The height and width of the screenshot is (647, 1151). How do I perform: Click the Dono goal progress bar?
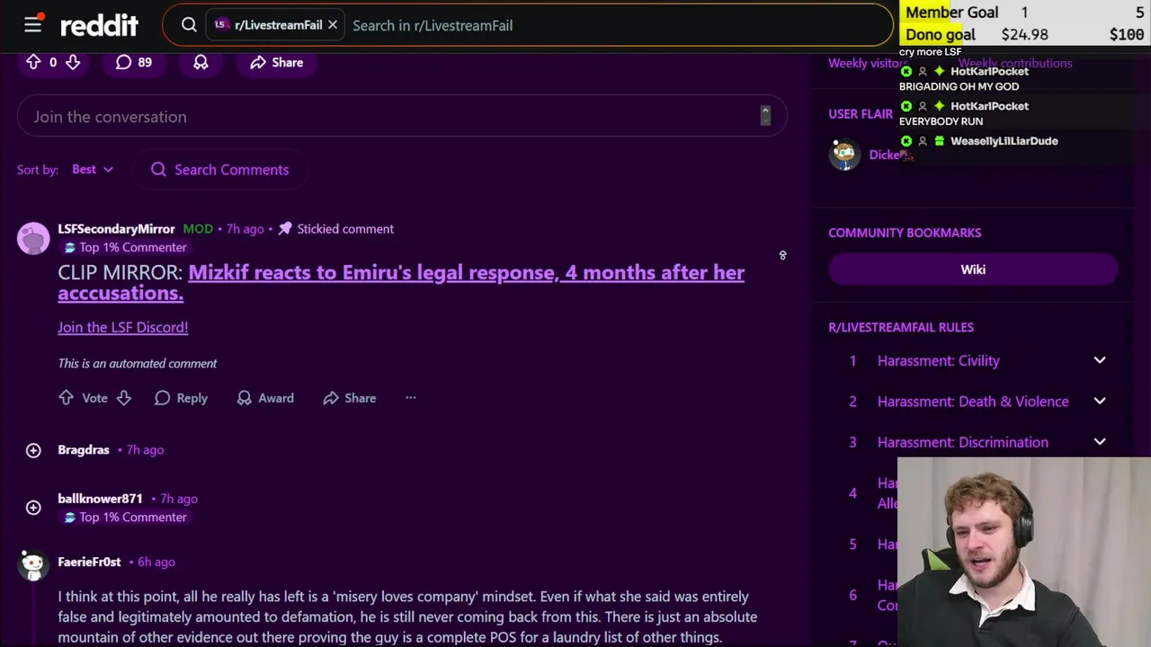point(1025,34)
